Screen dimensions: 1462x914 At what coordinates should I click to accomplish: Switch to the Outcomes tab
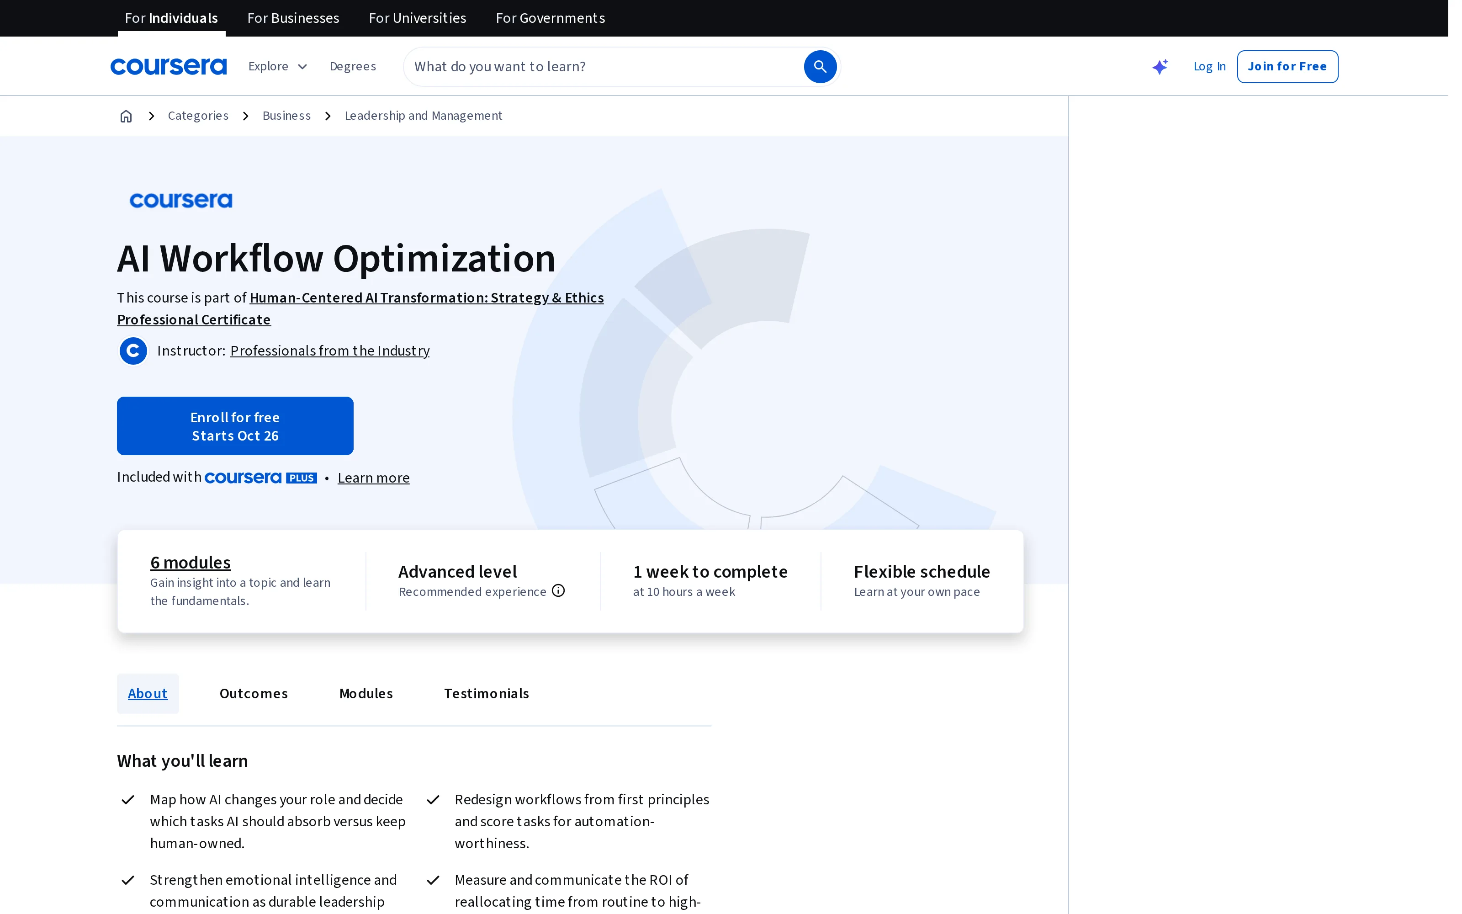click(x=254, y=693)
